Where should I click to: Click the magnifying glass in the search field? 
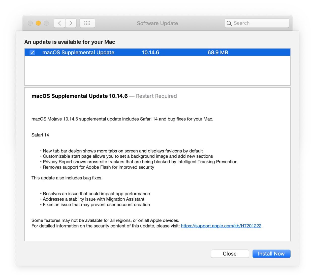tap(229, 23)
